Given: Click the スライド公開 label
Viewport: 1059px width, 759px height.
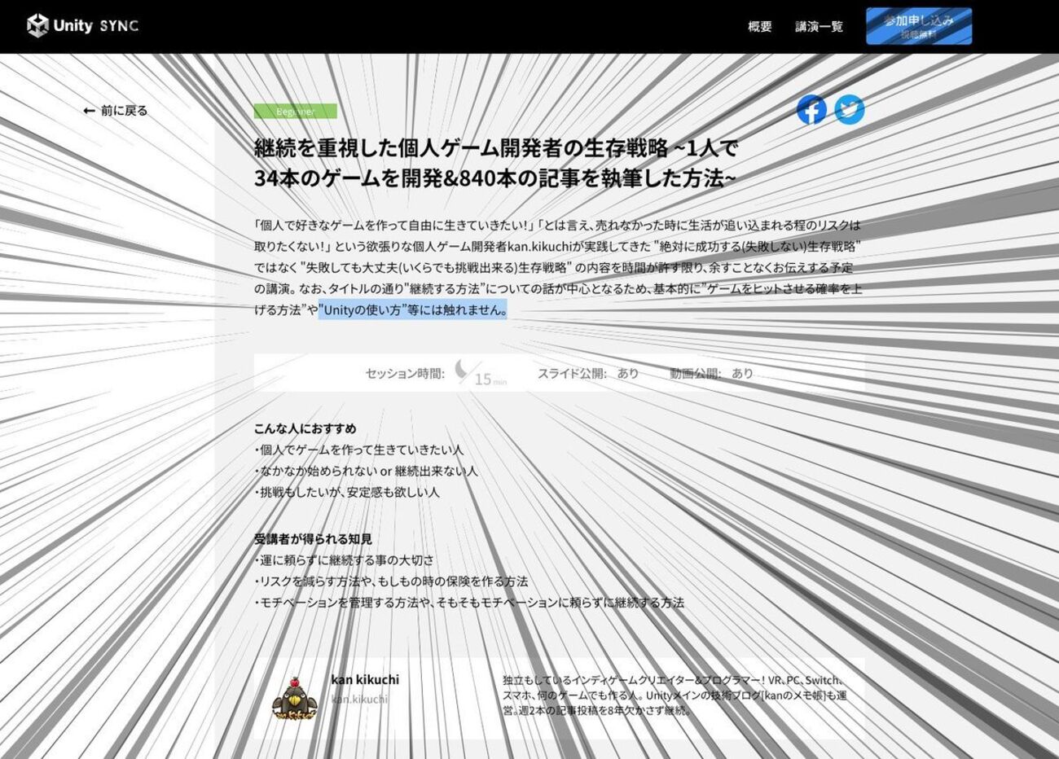Looking at the screenshot, I should [x=572, y=374].
